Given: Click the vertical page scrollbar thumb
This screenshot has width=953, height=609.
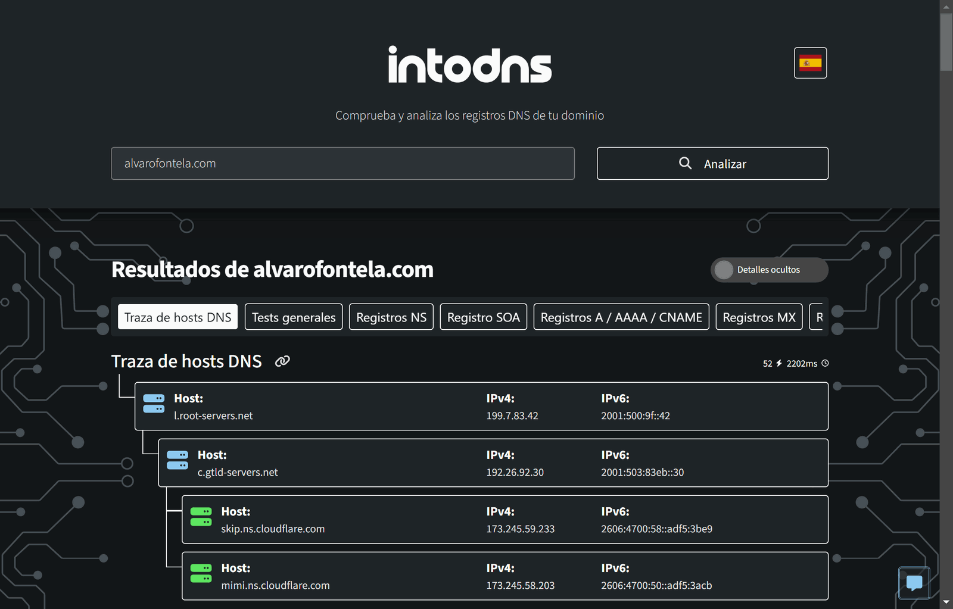Looking at the screenshot, I should [946, 42].
